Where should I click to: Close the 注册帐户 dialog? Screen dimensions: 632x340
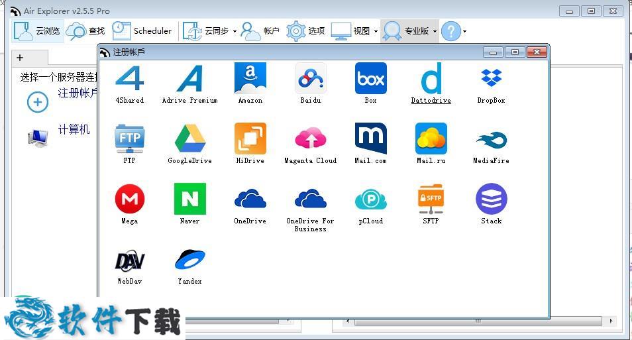(537, 52)
